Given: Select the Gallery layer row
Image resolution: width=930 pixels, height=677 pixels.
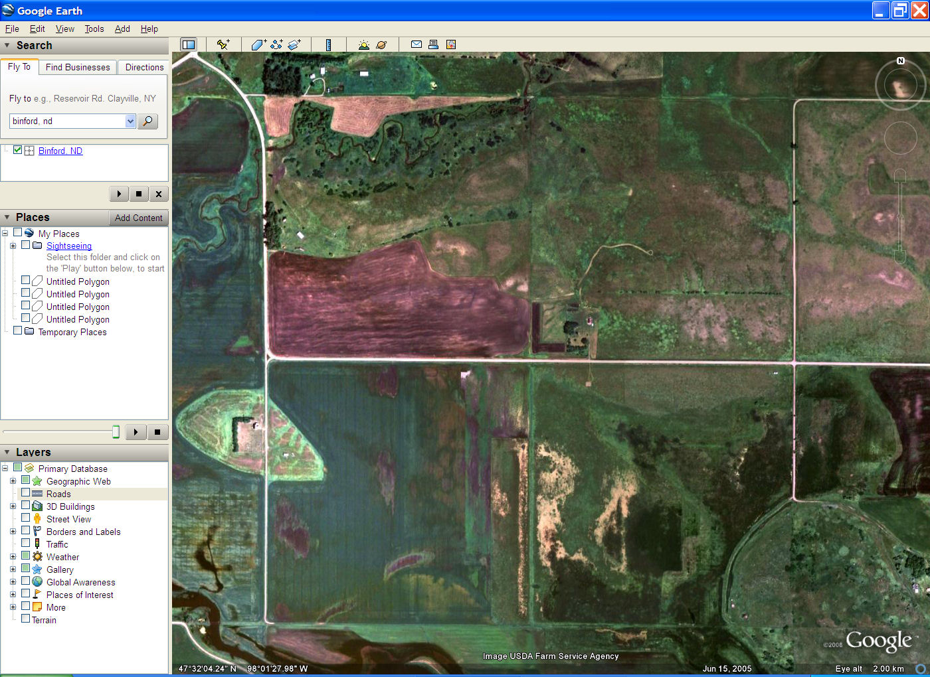Looking at the screenshot, I should 60,569.
